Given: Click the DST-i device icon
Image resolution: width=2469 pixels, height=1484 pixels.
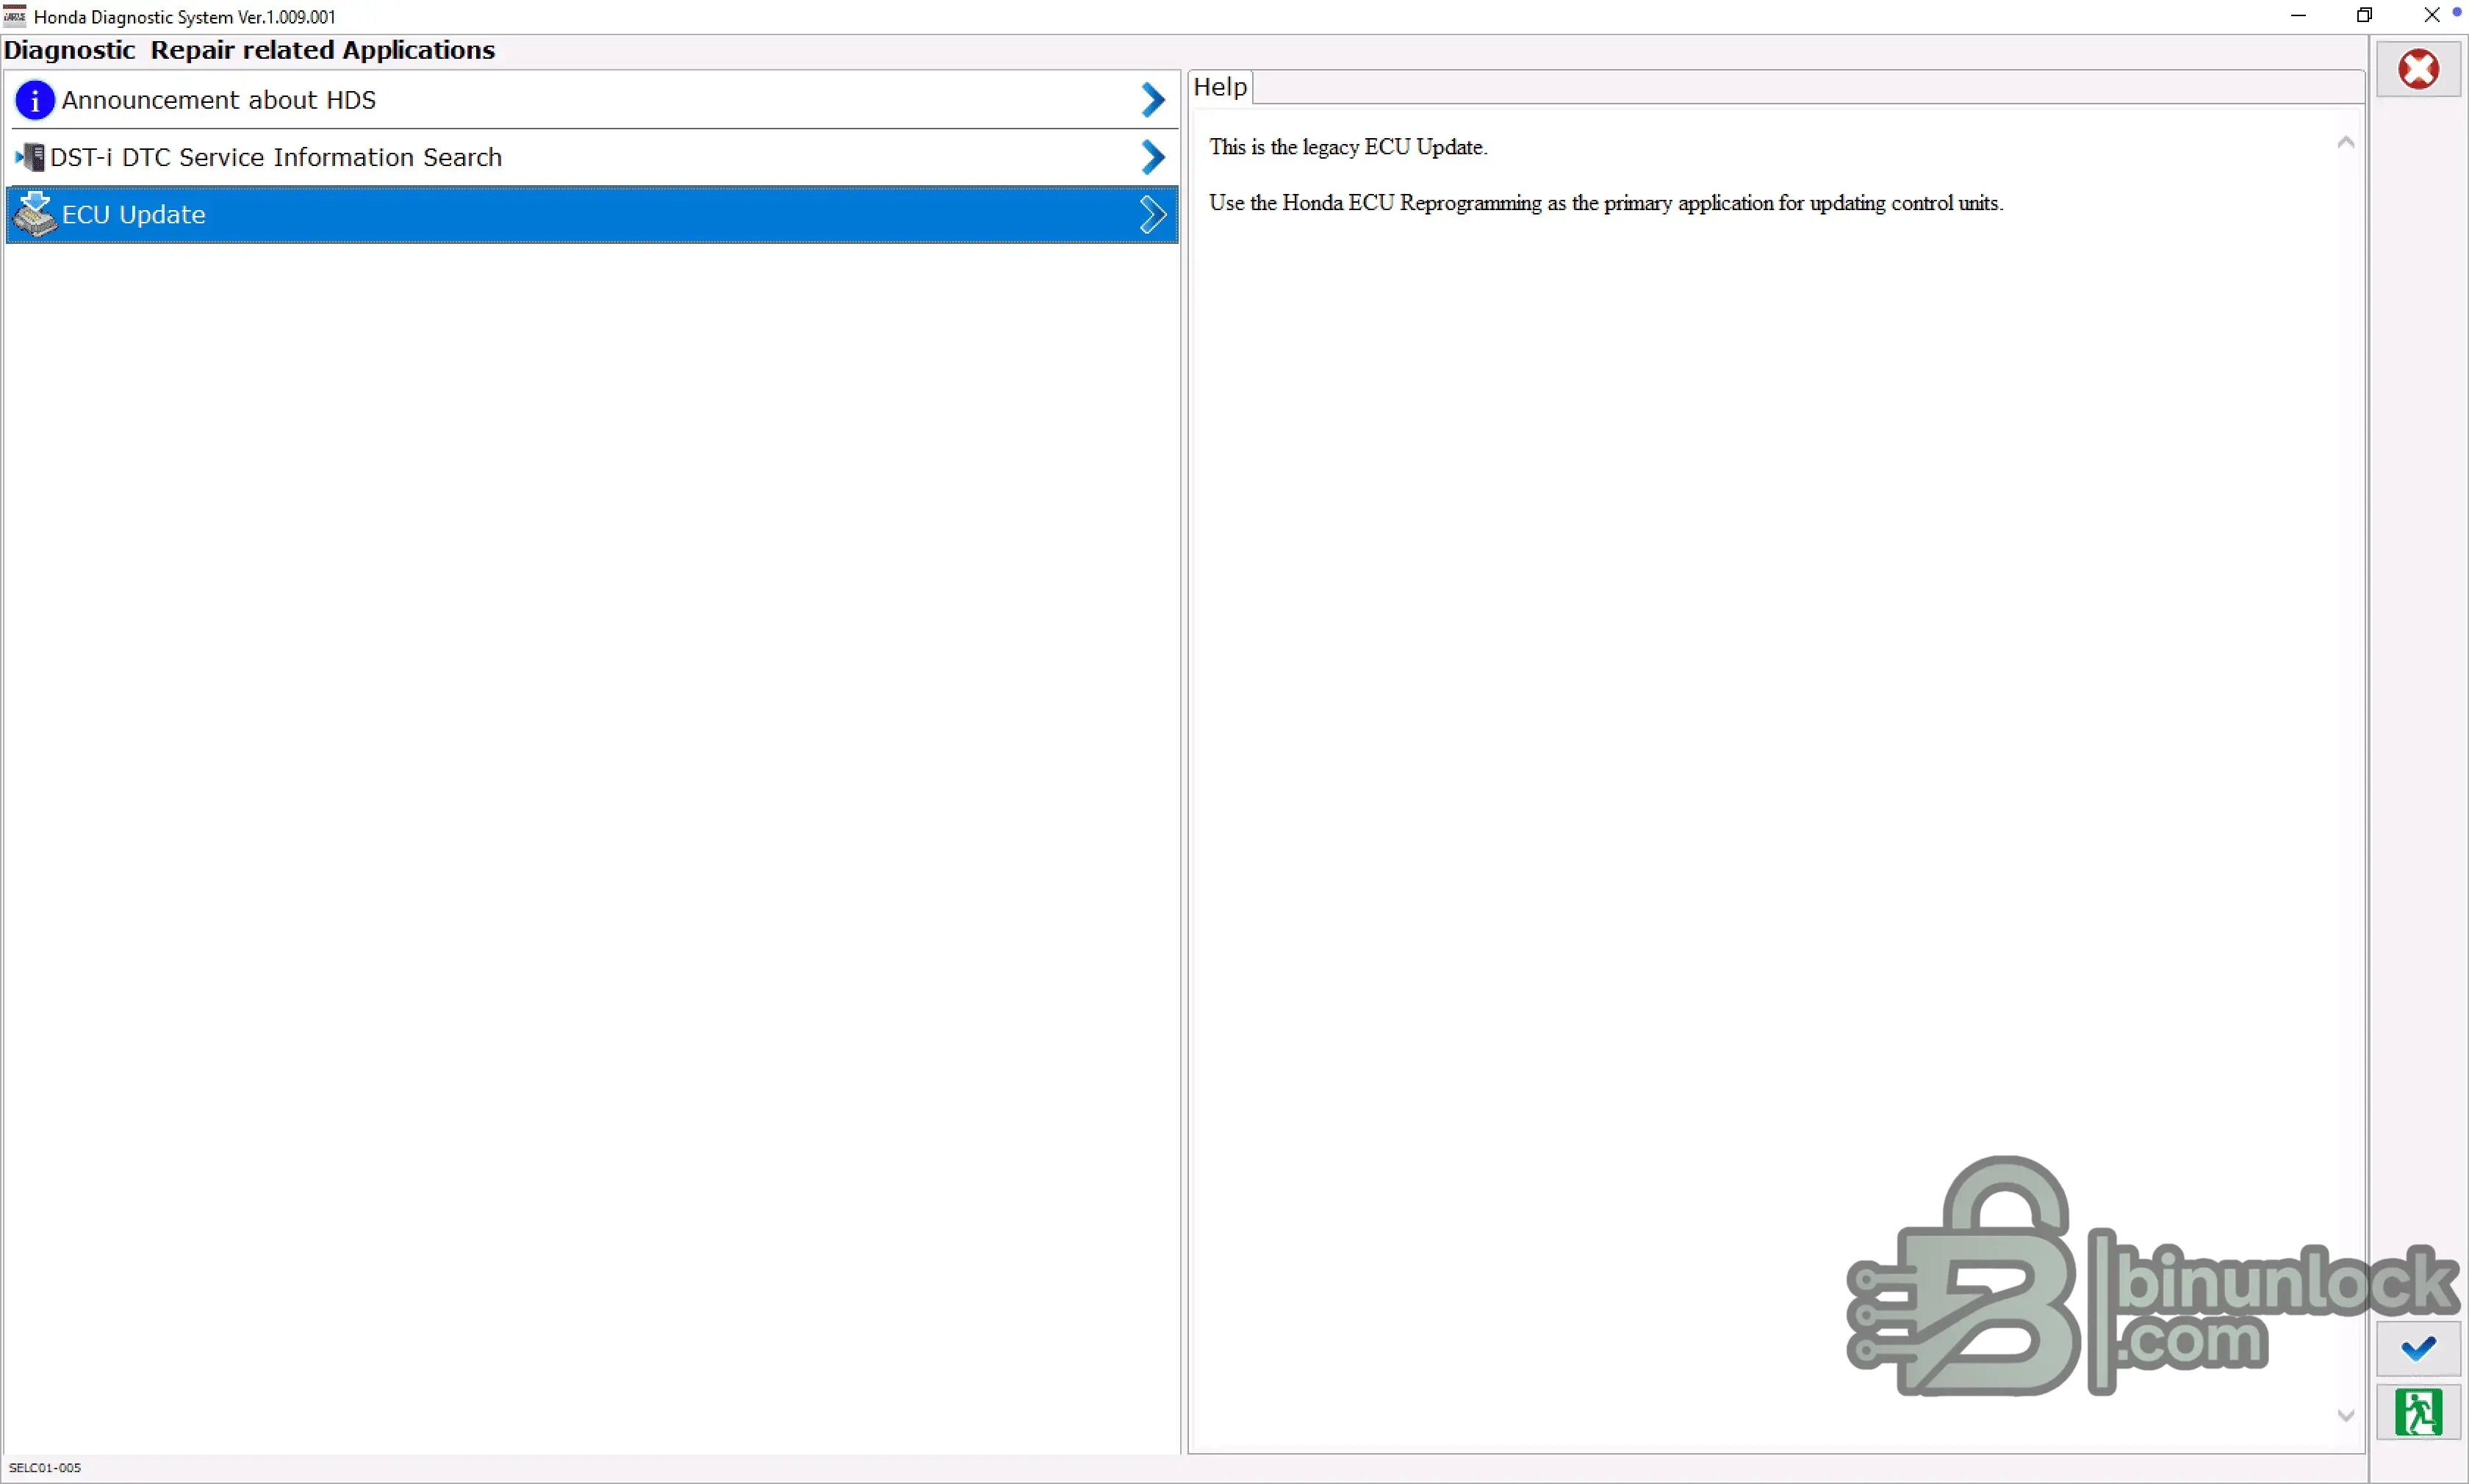Looking at the screenshot, I should click(x=30, y=157).
